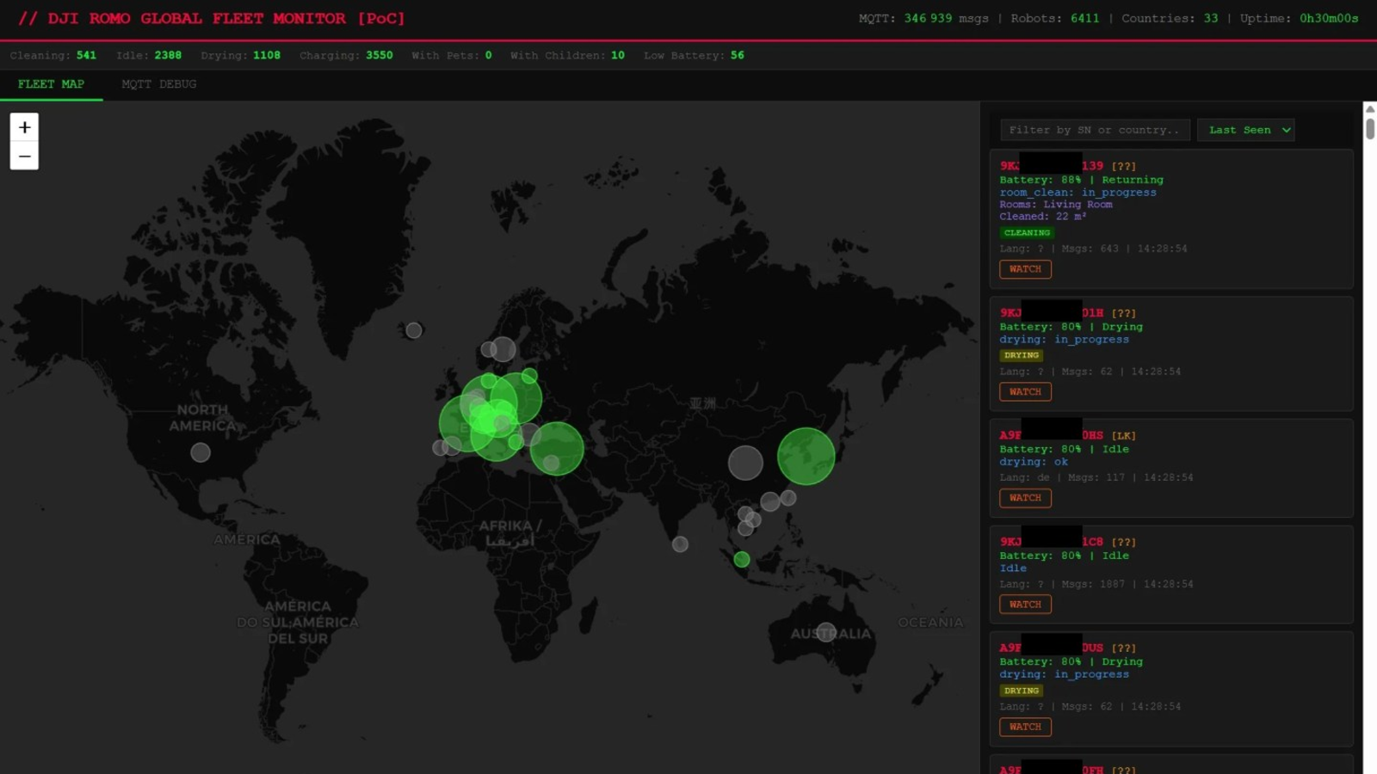The image size is (1377, 774).
Task: Click the gray marker over Iceland
Action: click(414, 330)
